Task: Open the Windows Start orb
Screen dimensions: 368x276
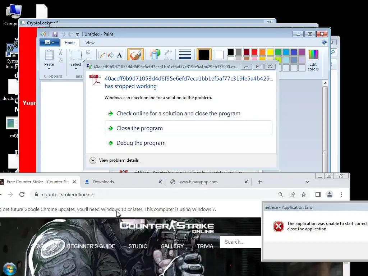Action: click(x=9, y=269)
